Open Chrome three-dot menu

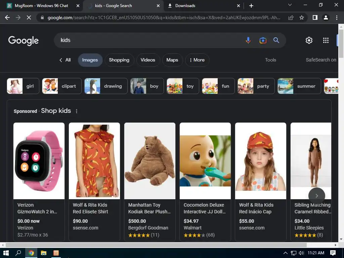[x=337, y=17]
